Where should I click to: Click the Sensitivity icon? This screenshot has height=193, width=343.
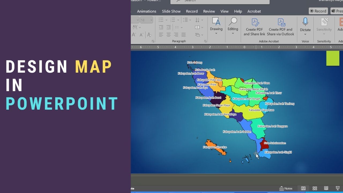tap(324, 22)
